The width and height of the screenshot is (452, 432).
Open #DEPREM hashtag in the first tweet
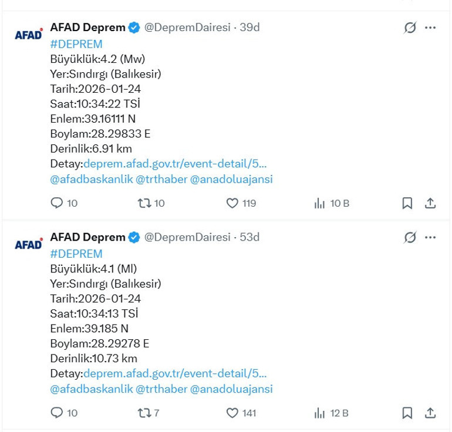(x=76, y=44)
